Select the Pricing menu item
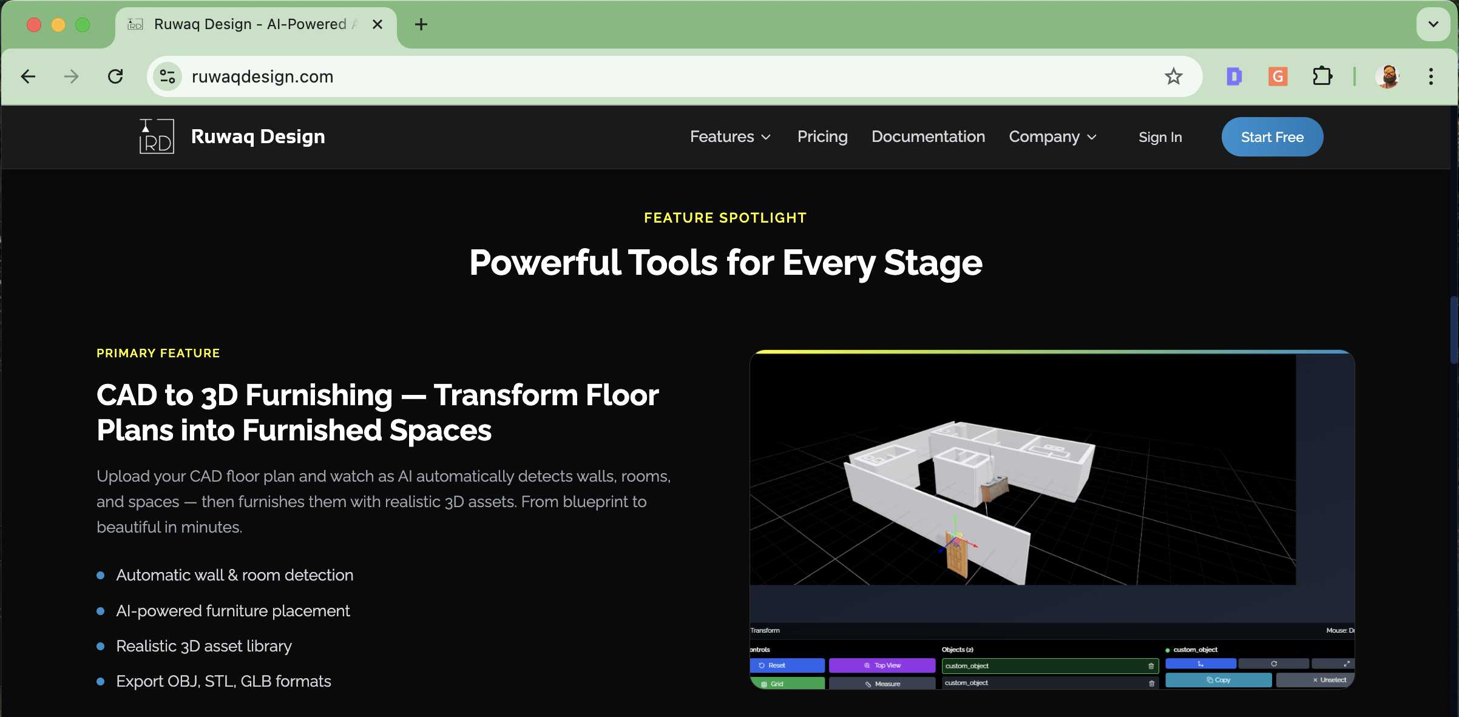This screenshot has height=717, width=1459. (822, 136)
